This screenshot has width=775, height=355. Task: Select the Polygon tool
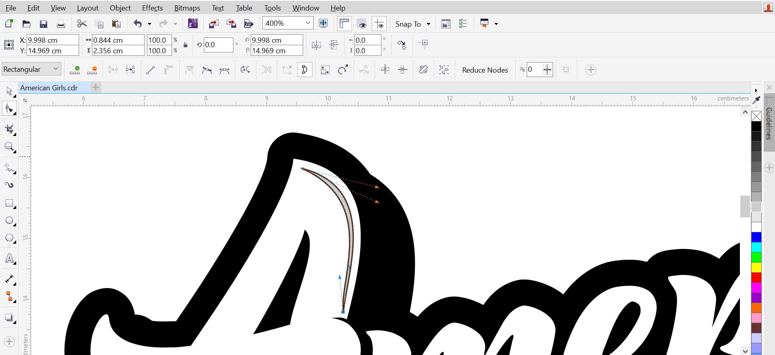point(9,238)
